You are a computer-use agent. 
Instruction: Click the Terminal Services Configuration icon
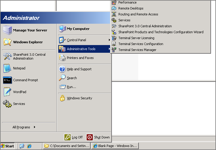[114, 44]
